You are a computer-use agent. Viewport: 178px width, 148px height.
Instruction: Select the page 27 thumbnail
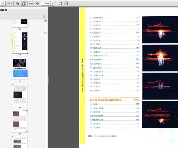[x=20, y=42]
